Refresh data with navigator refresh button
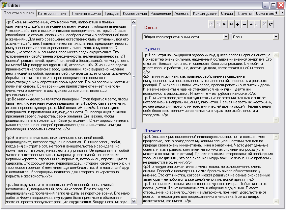The image size is (286, 210). (271, 24)
